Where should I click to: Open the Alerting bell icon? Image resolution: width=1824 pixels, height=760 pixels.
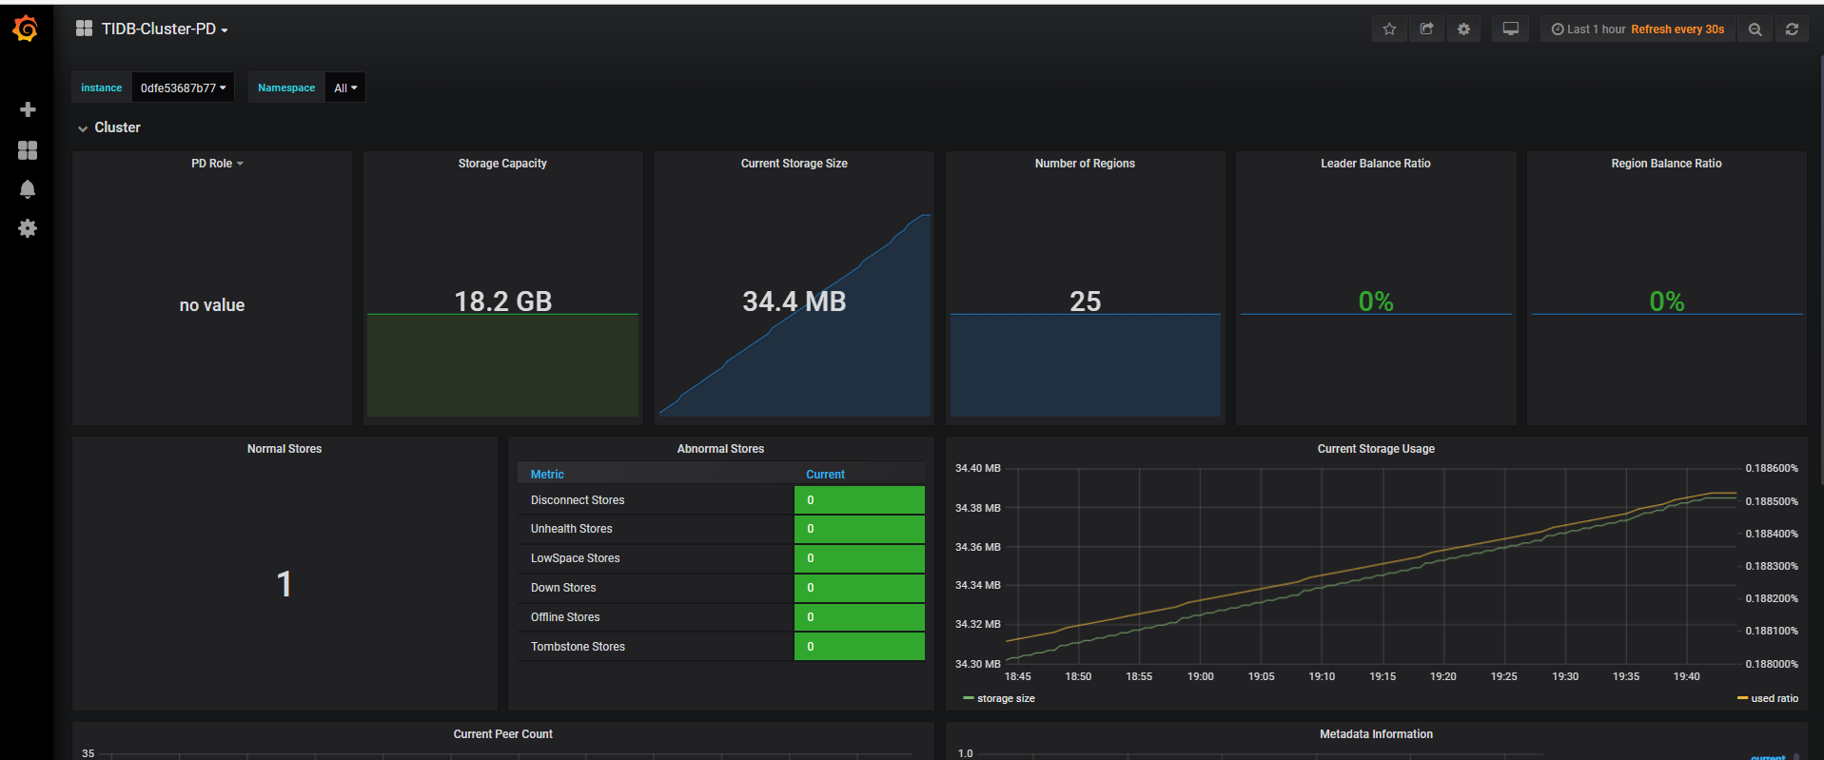pos(28,189)
